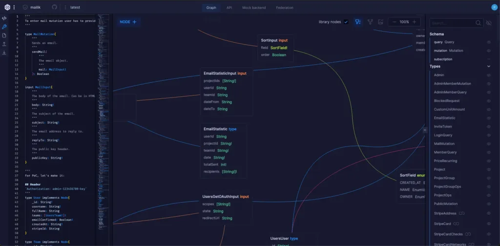Click the upload arrow sidebar icon
Viewport: 500px width, 246px height.
pyautogui.click(x=4, y=44)
